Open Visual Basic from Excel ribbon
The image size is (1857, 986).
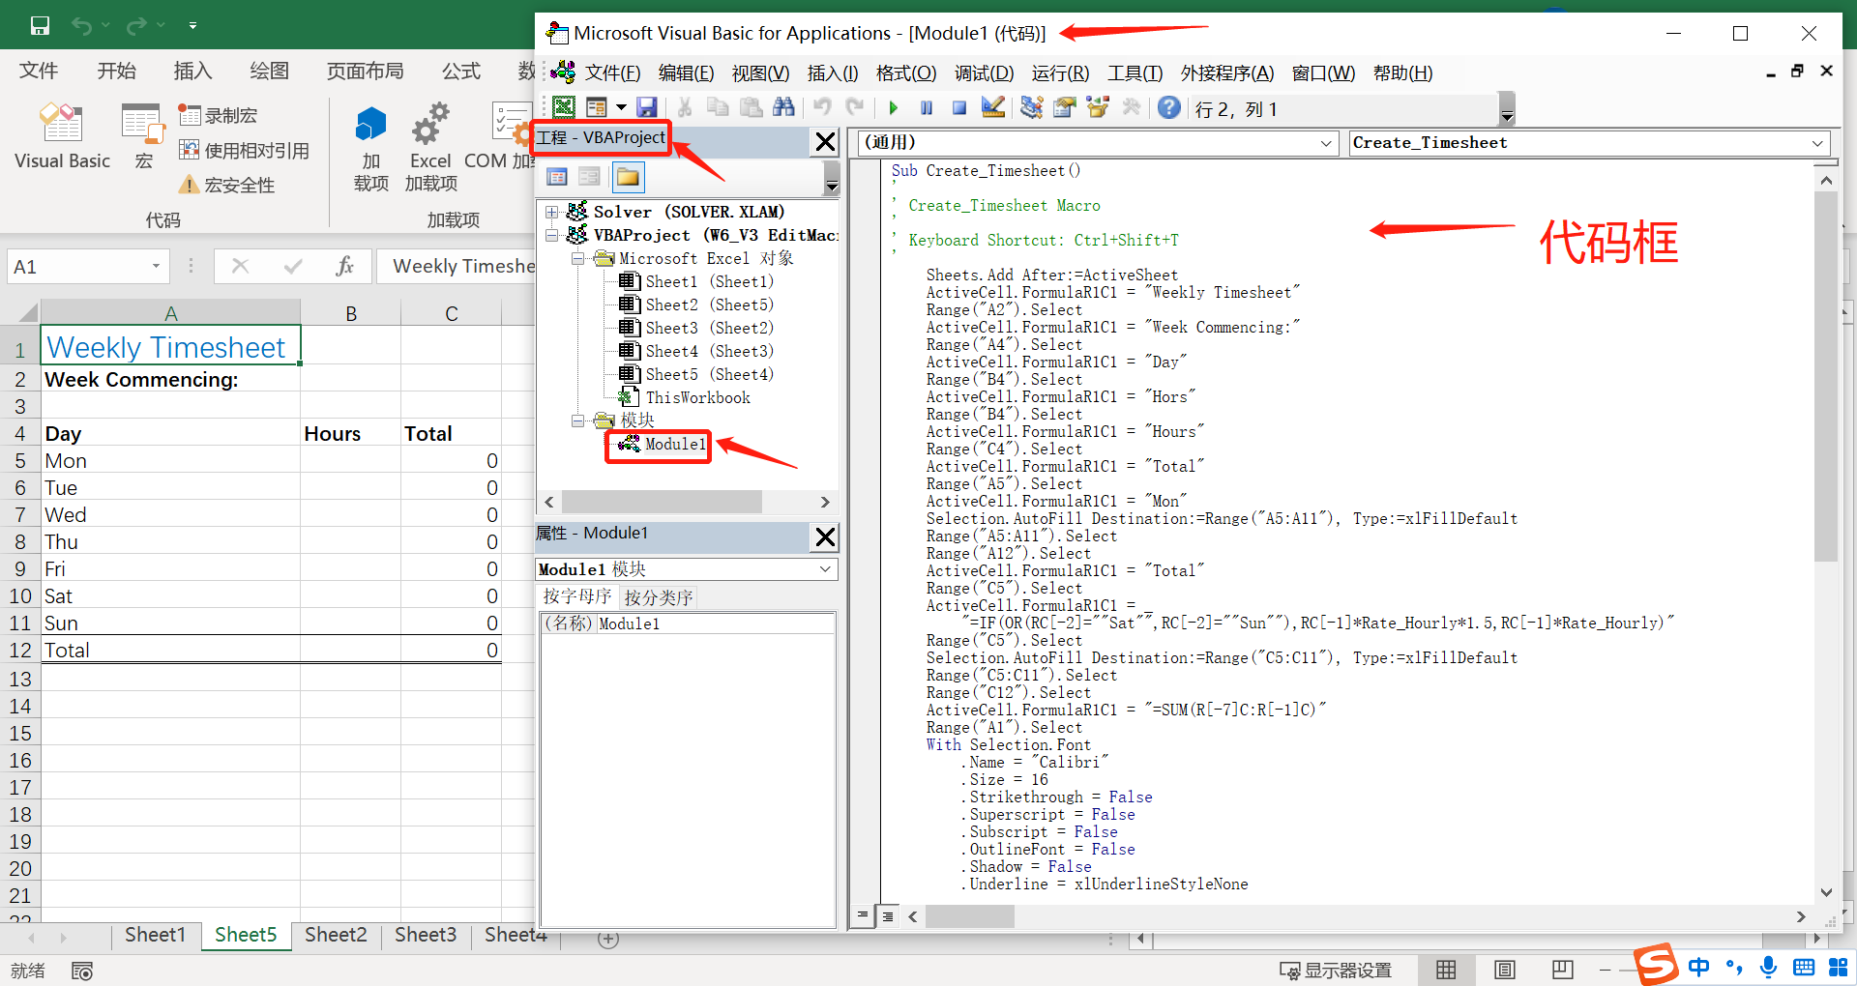pyautogui.click(x=62, y=136)
